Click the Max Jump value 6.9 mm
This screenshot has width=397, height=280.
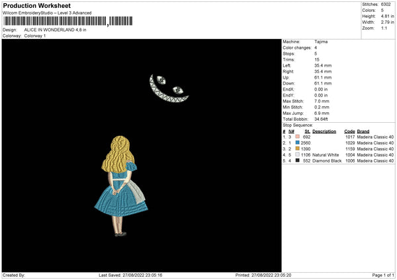(x=322, y=113)
